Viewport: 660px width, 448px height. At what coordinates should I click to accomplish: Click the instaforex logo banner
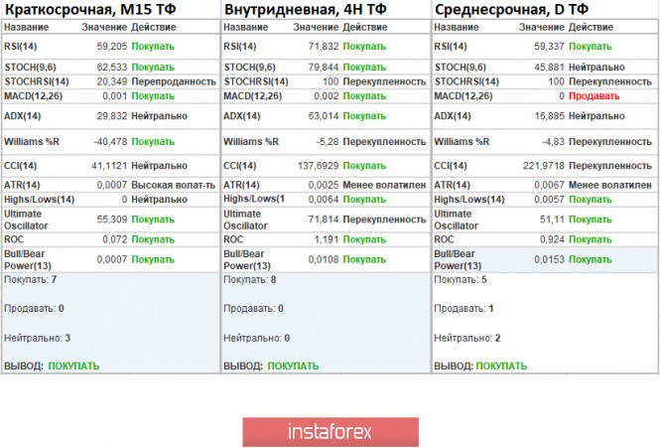pyautogui.click(x=330, y=431)
